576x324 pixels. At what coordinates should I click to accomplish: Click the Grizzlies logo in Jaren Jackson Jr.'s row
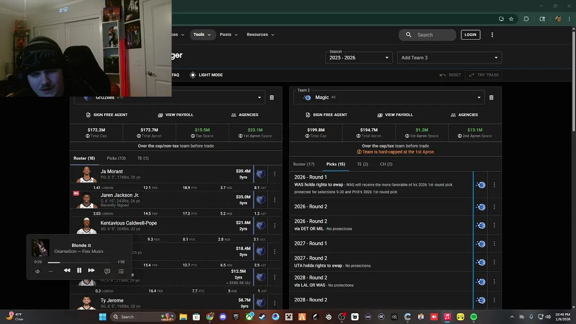click(261, 199)
